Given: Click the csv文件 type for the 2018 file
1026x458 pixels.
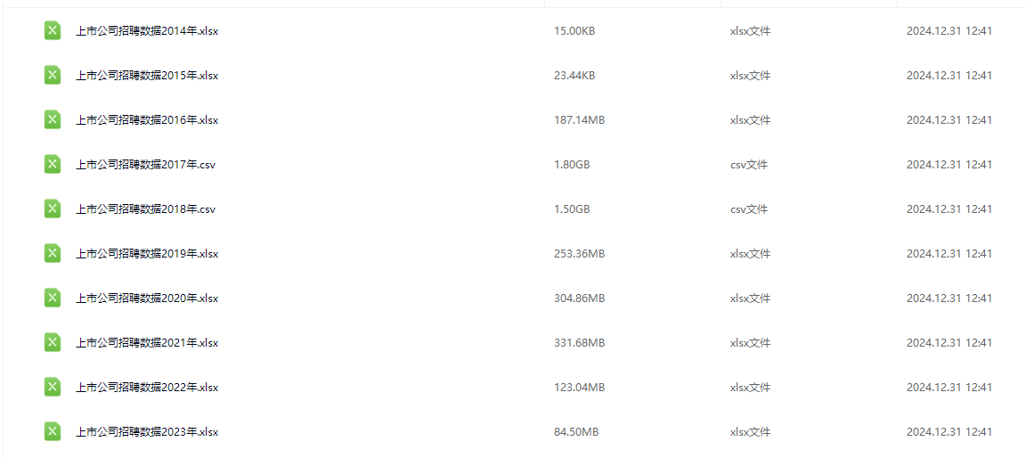Looking at the screenshot, I should pos(748,209).
